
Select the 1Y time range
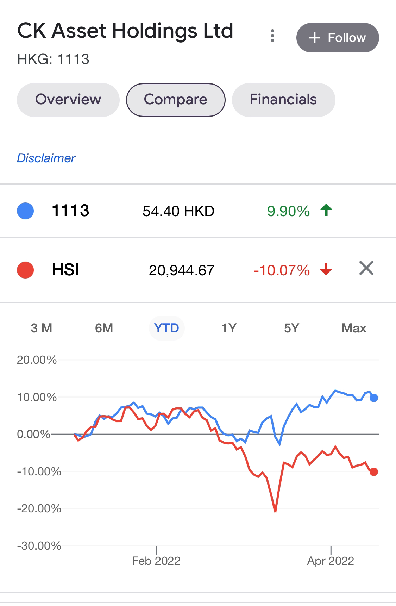pyautogui.click(x=229, y=328)
